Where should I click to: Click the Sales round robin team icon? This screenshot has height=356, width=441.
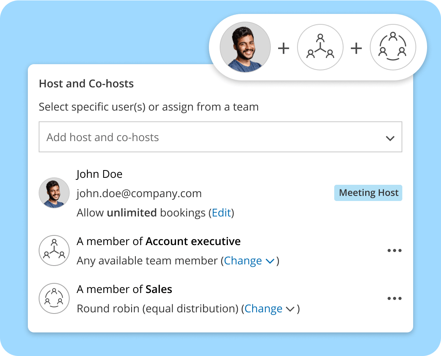pos(54,298)
